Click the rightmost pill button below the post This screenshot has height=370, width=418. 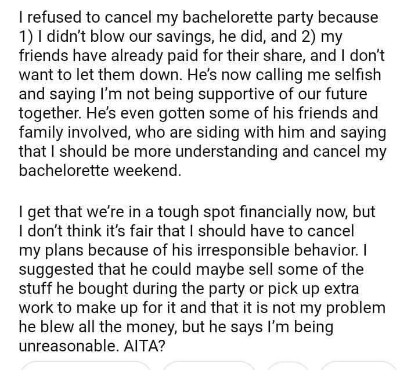(359, 366)
